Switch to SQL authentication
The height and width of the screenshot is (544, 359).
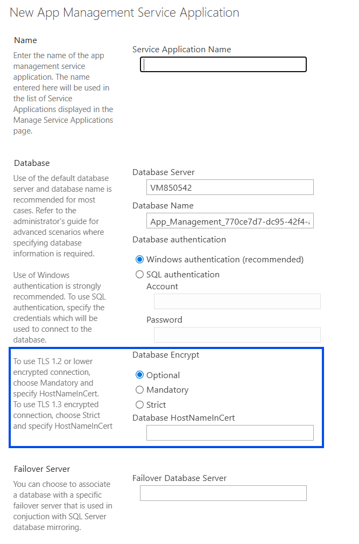point(139,274)
